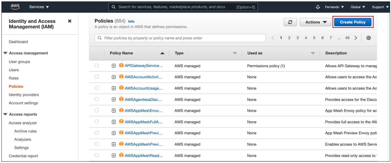Expand the AWSAppMeshEnvo policy row
391x163 pixels.
point(114,111)
